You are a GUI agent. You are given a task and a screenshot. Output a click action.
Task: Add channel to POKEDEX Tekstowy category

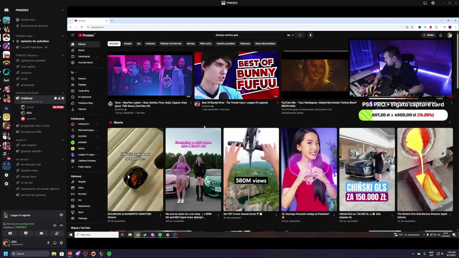(x=63, y=55)
